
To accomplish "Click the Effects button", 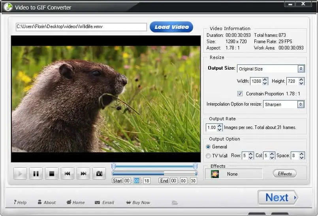I will click(x=285, y=174).
